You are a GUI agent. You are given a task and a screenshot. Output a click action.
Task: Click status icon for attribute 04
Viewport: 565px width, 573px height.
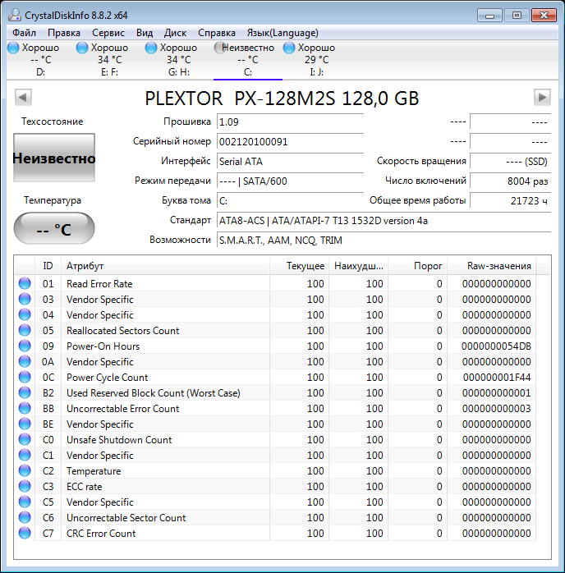(25, 314)
